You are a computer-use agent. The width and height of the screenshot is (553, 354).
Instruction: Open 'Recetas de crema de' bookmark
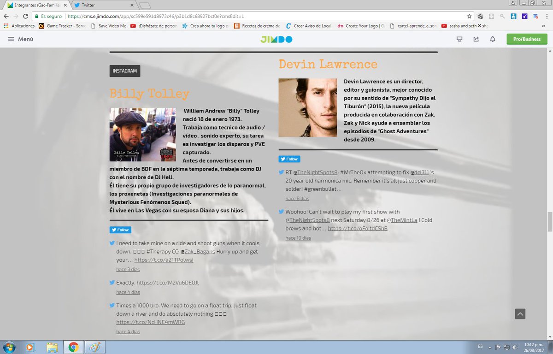click(x=257, y=26)
